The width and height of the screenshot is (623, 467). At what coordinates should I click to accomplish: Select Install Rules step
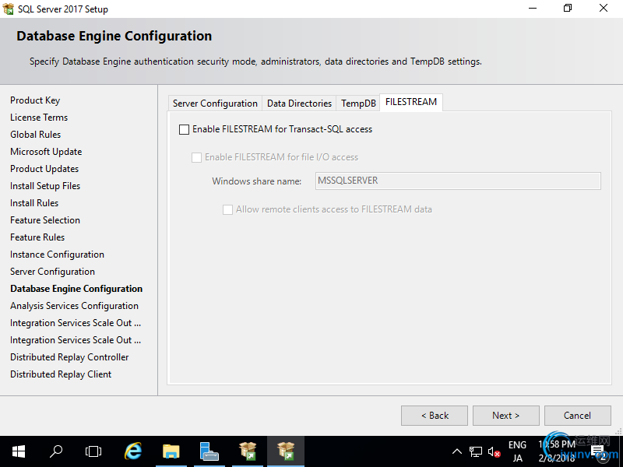tap(34, 203)
